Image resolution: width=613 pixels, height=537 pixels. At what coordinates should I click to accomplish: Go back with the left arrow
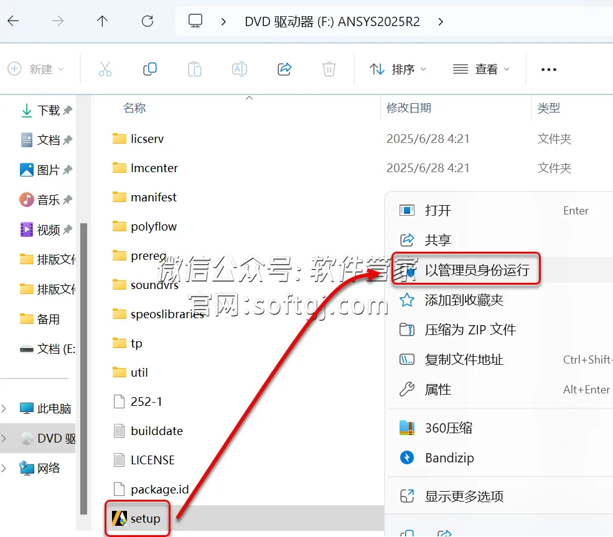pos(13,21)
